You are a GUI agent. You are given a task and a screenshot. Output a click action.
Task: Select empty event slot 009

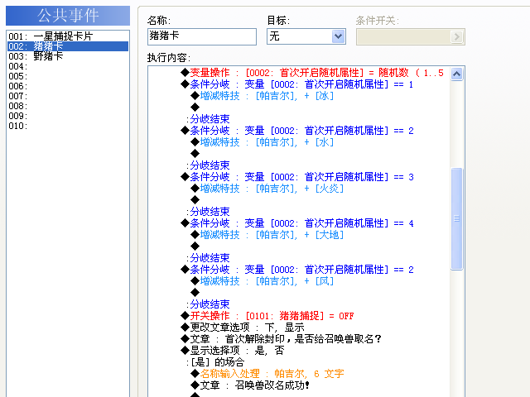pos(68,116)
